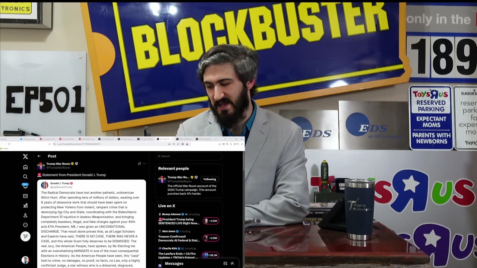Open 'The Lawfare Ends + CA Fire' stream

(178, 255)
